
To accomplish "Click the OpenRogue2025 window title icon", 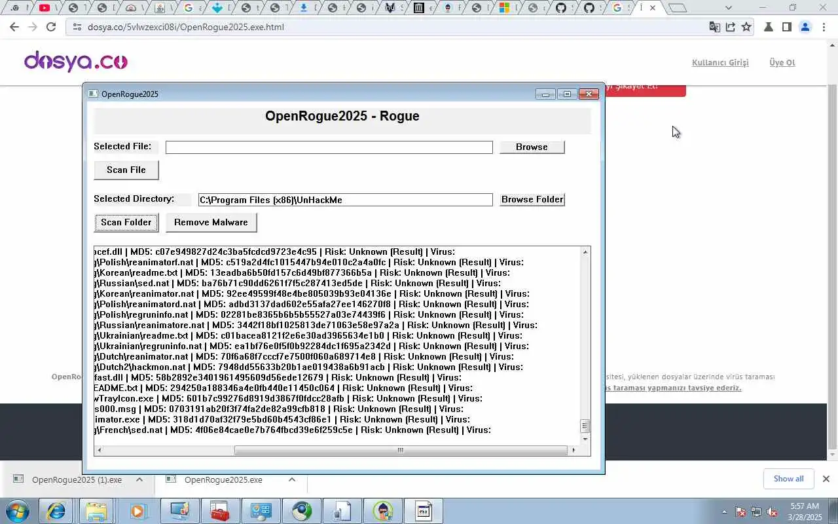I will point(93,94).
